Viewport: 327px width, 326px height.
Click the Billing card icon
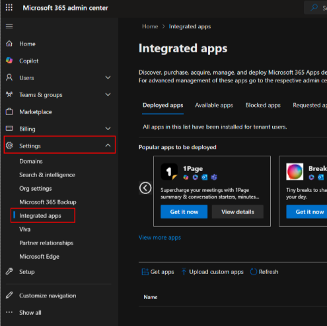click(x=9, y=128)
